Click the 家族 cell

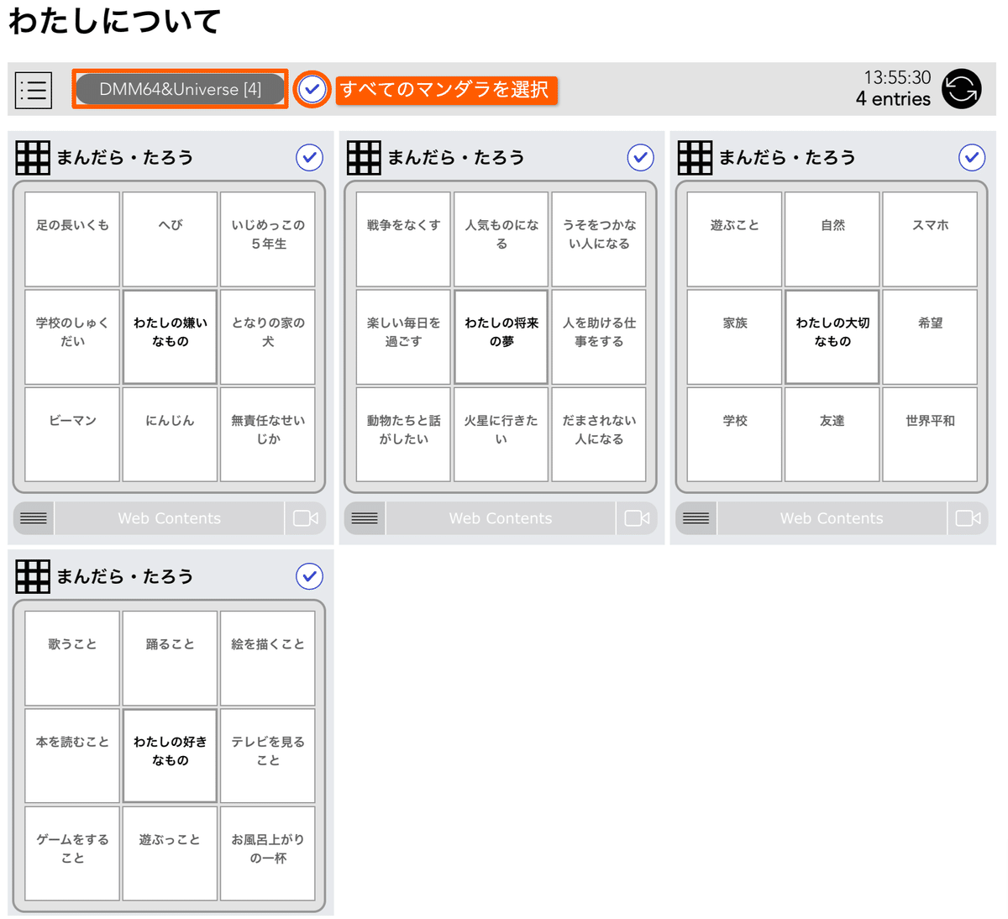[734, 337]
